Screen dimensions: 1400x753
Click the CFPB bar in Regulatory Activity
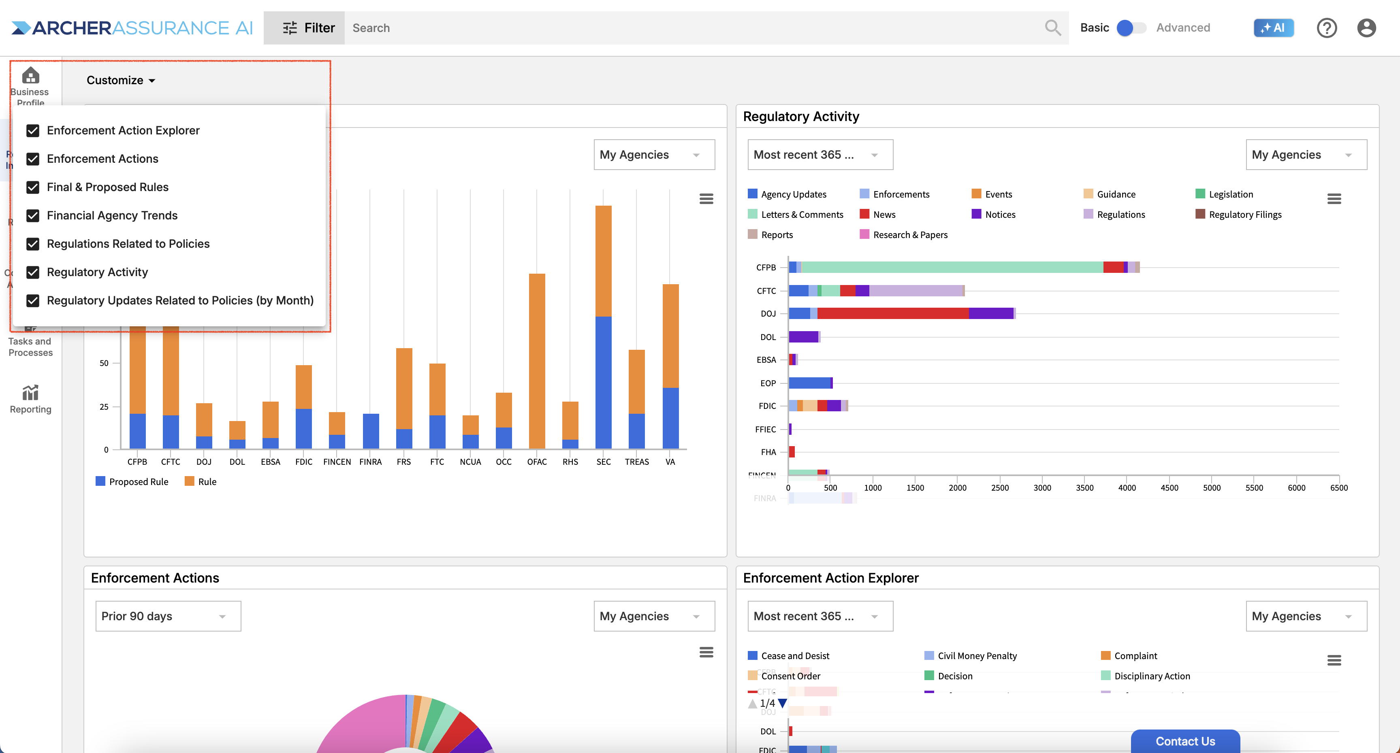[964, 267]
